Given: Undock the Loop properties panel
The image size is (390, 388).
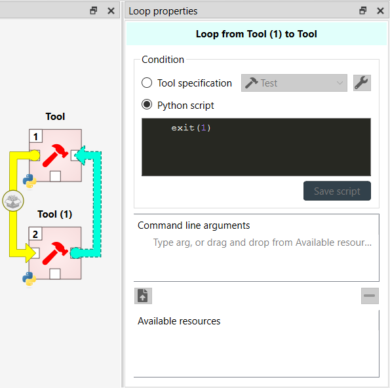Looking at the screenshot, I should [363, 10].
